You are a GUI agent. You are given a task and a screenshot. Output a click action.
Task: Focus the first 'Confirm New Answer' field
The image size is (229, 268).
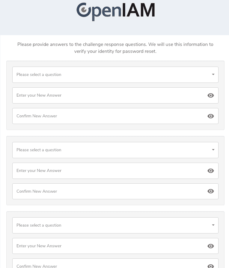(x=108, y=116)
